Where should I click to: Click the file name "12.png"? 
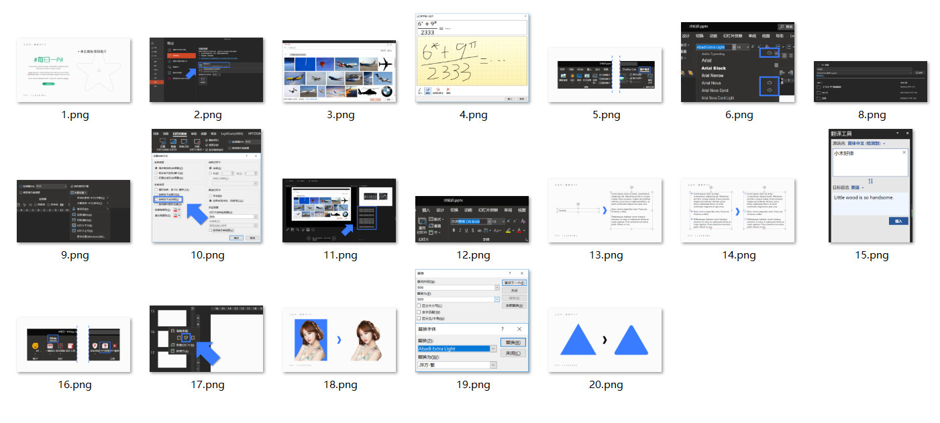point(472,255)
